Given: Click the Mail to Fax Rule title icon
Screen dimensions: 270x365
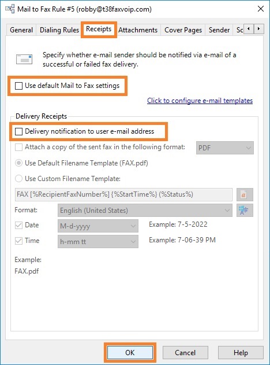Looking at the screenshot, I should click(10, 9).
